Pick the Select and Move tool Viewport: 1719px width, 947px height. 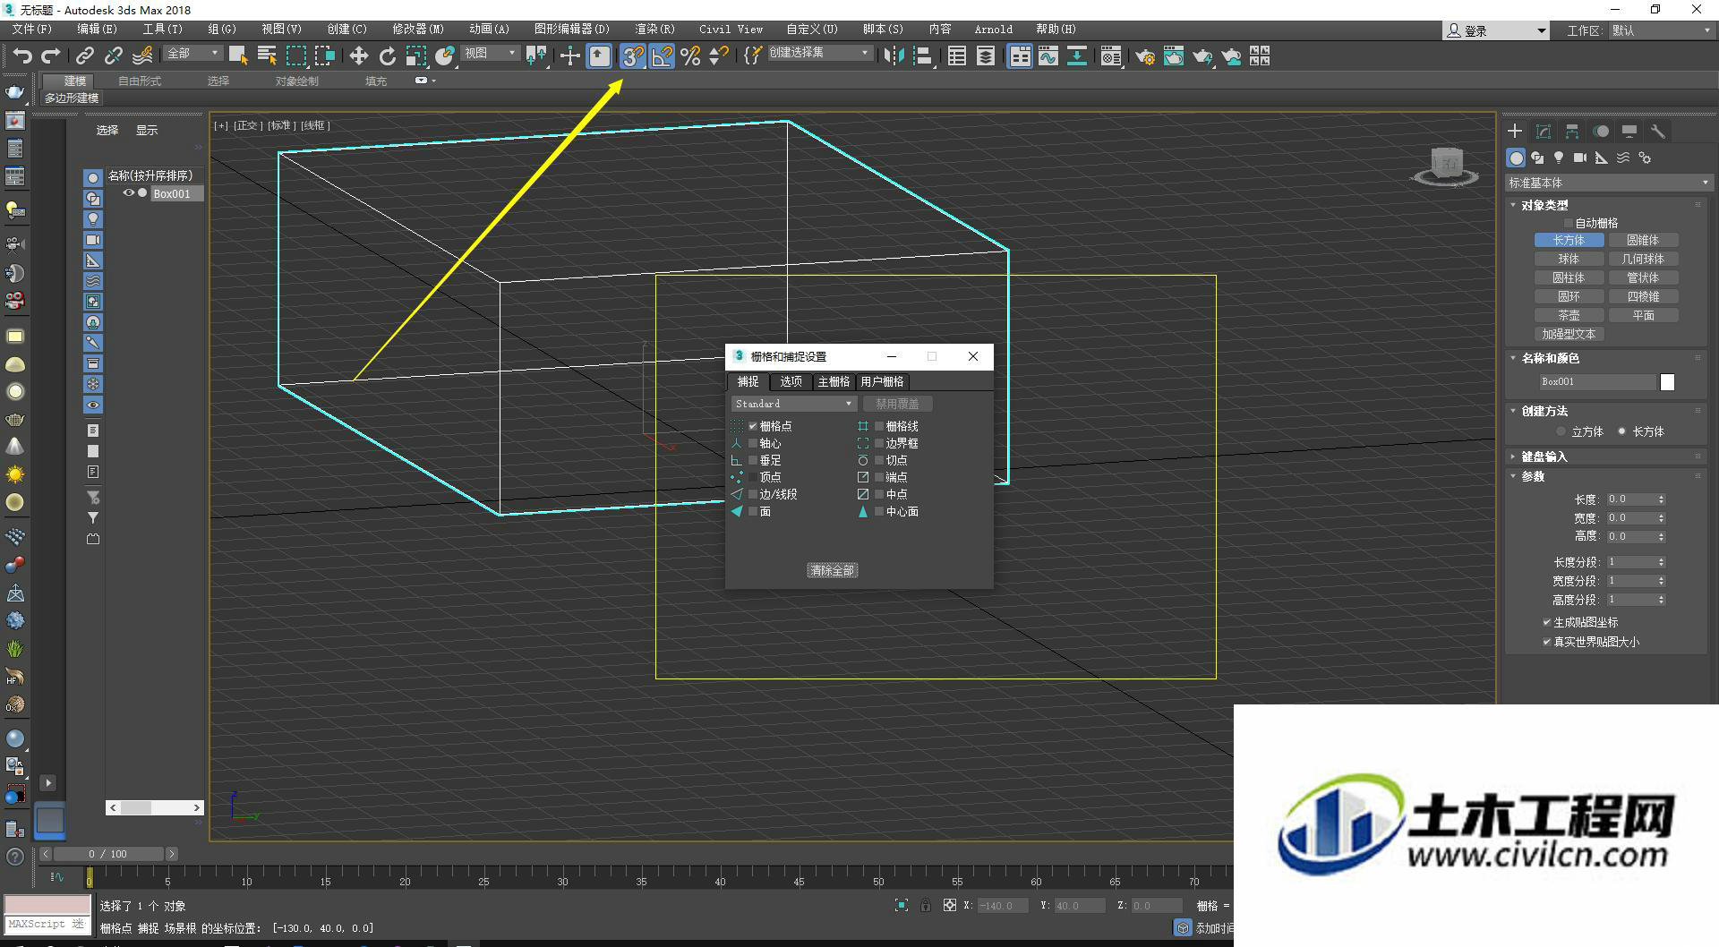tap(358, 56)
